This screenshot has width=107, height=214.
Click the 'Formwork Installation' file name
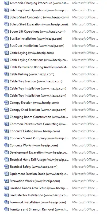pyautogui.click(x=38, y=202)
